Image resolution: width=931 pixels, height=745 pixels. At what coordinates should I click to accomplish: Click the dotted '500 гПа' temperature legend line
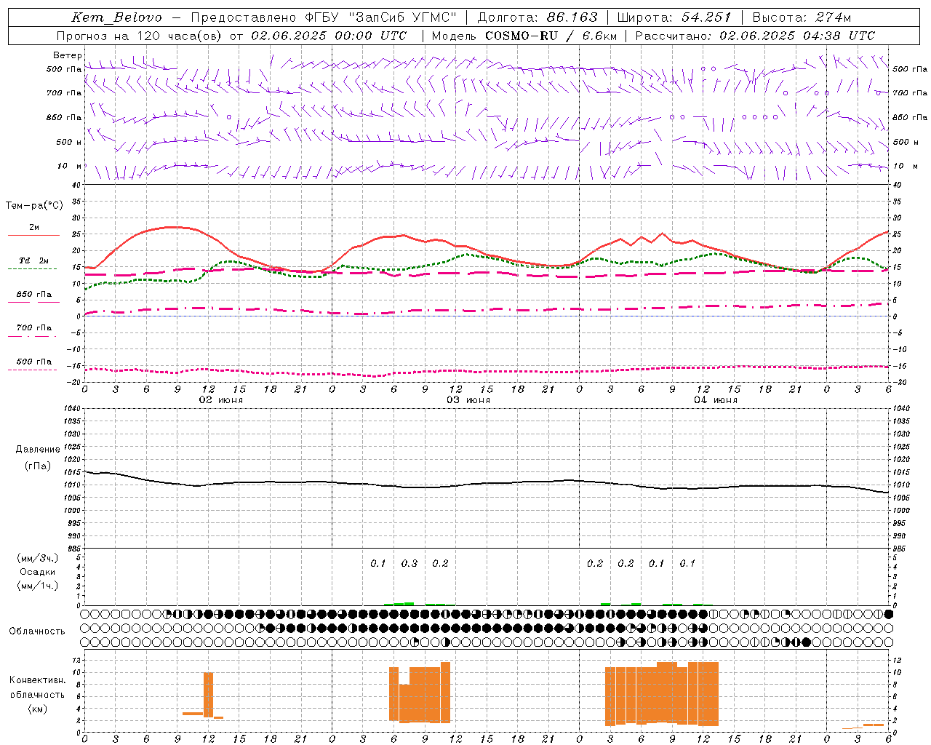point(33,370)
